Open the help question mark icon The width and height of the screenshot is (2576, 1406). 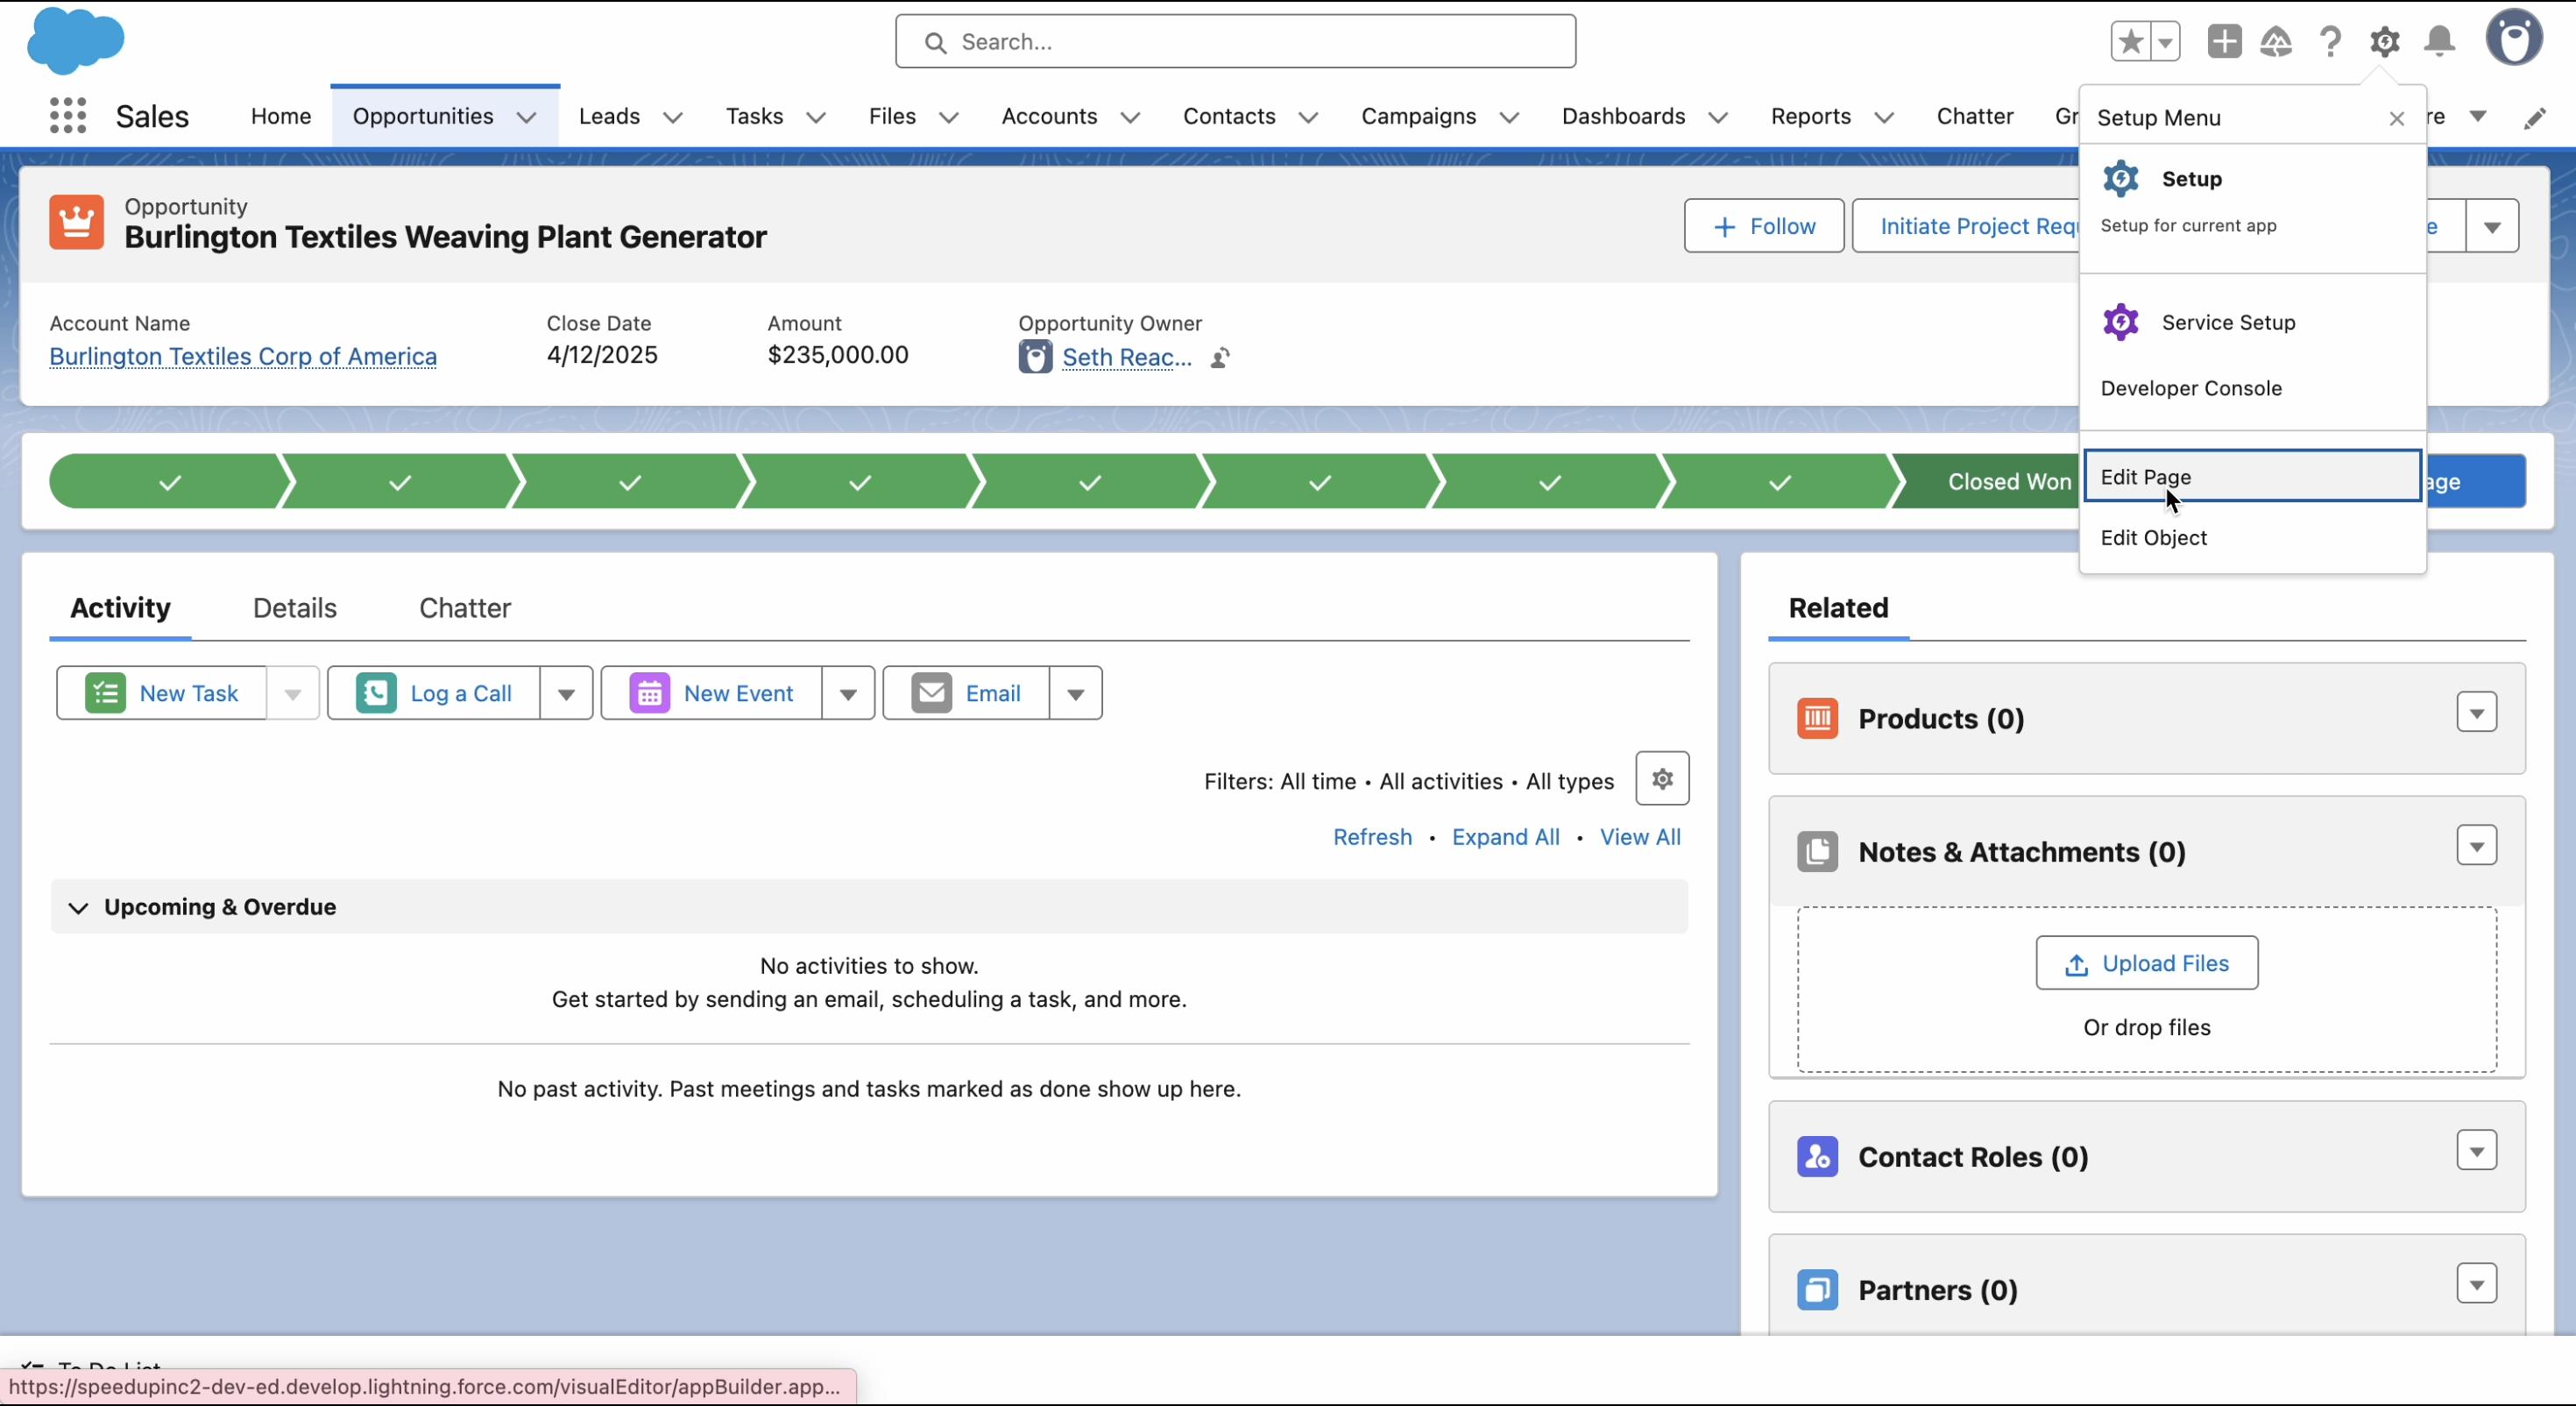pyautogui.click(x=2330, y=42)
